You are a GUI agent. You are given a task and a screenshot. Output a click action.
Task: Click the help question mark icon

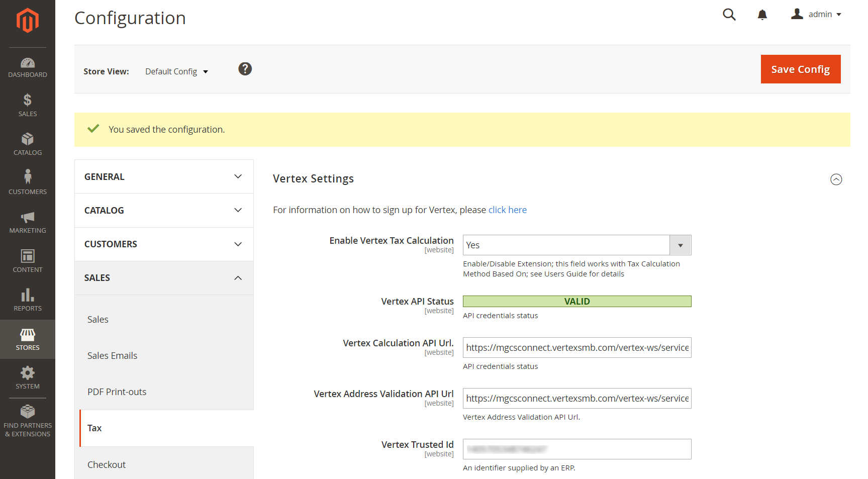[x=245, y=69]
